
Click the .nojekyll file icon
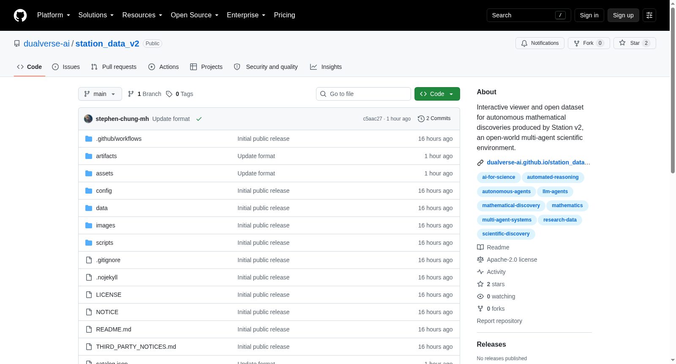click(x=89, y=277)
